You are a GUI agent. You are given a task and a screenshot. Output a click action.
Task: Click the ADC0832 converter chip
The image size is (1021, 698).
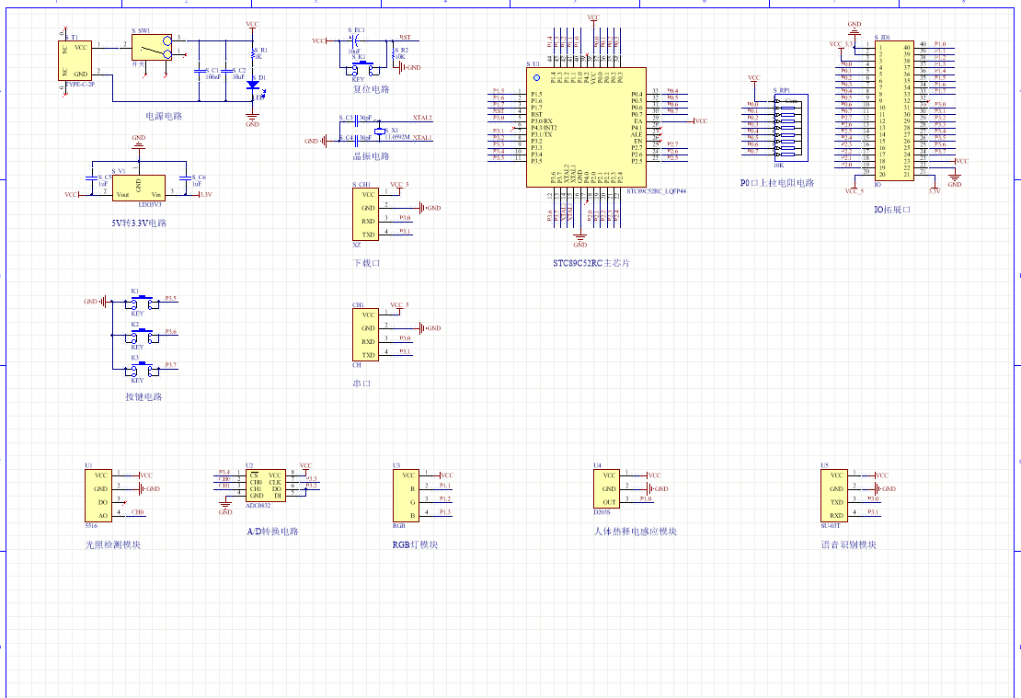click(265, 486)
